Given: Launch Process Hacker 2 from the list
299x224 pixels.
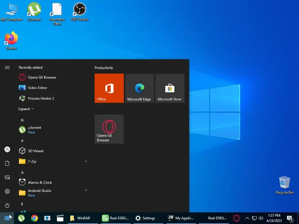Looking at the screenshot, I should tap(53, 98).
